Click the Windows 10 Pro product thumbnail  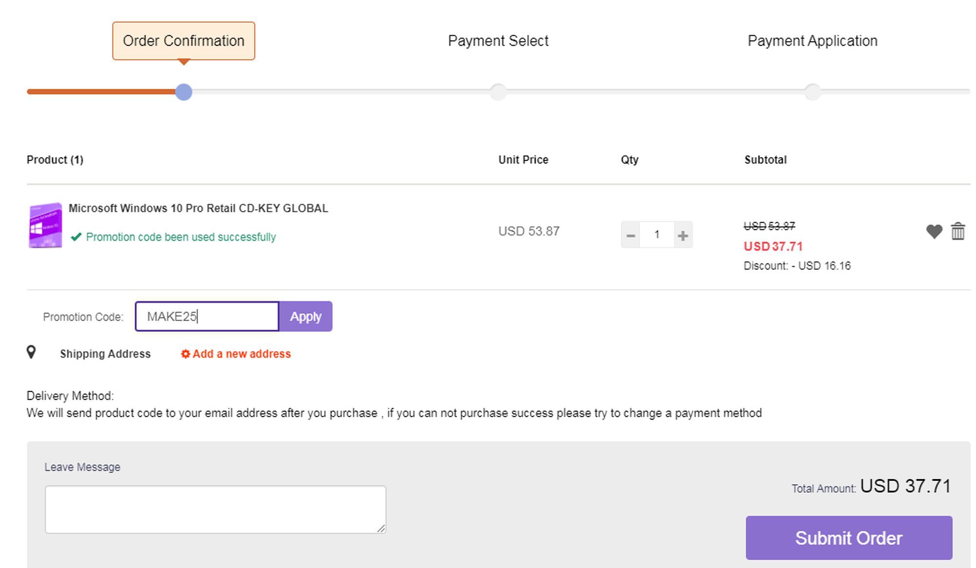(45, 225)
